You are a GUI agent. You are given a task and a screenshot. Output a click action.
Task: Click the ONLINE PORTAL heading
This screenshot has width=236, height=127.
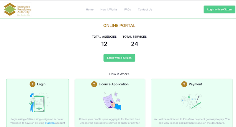tap(119, 26)
